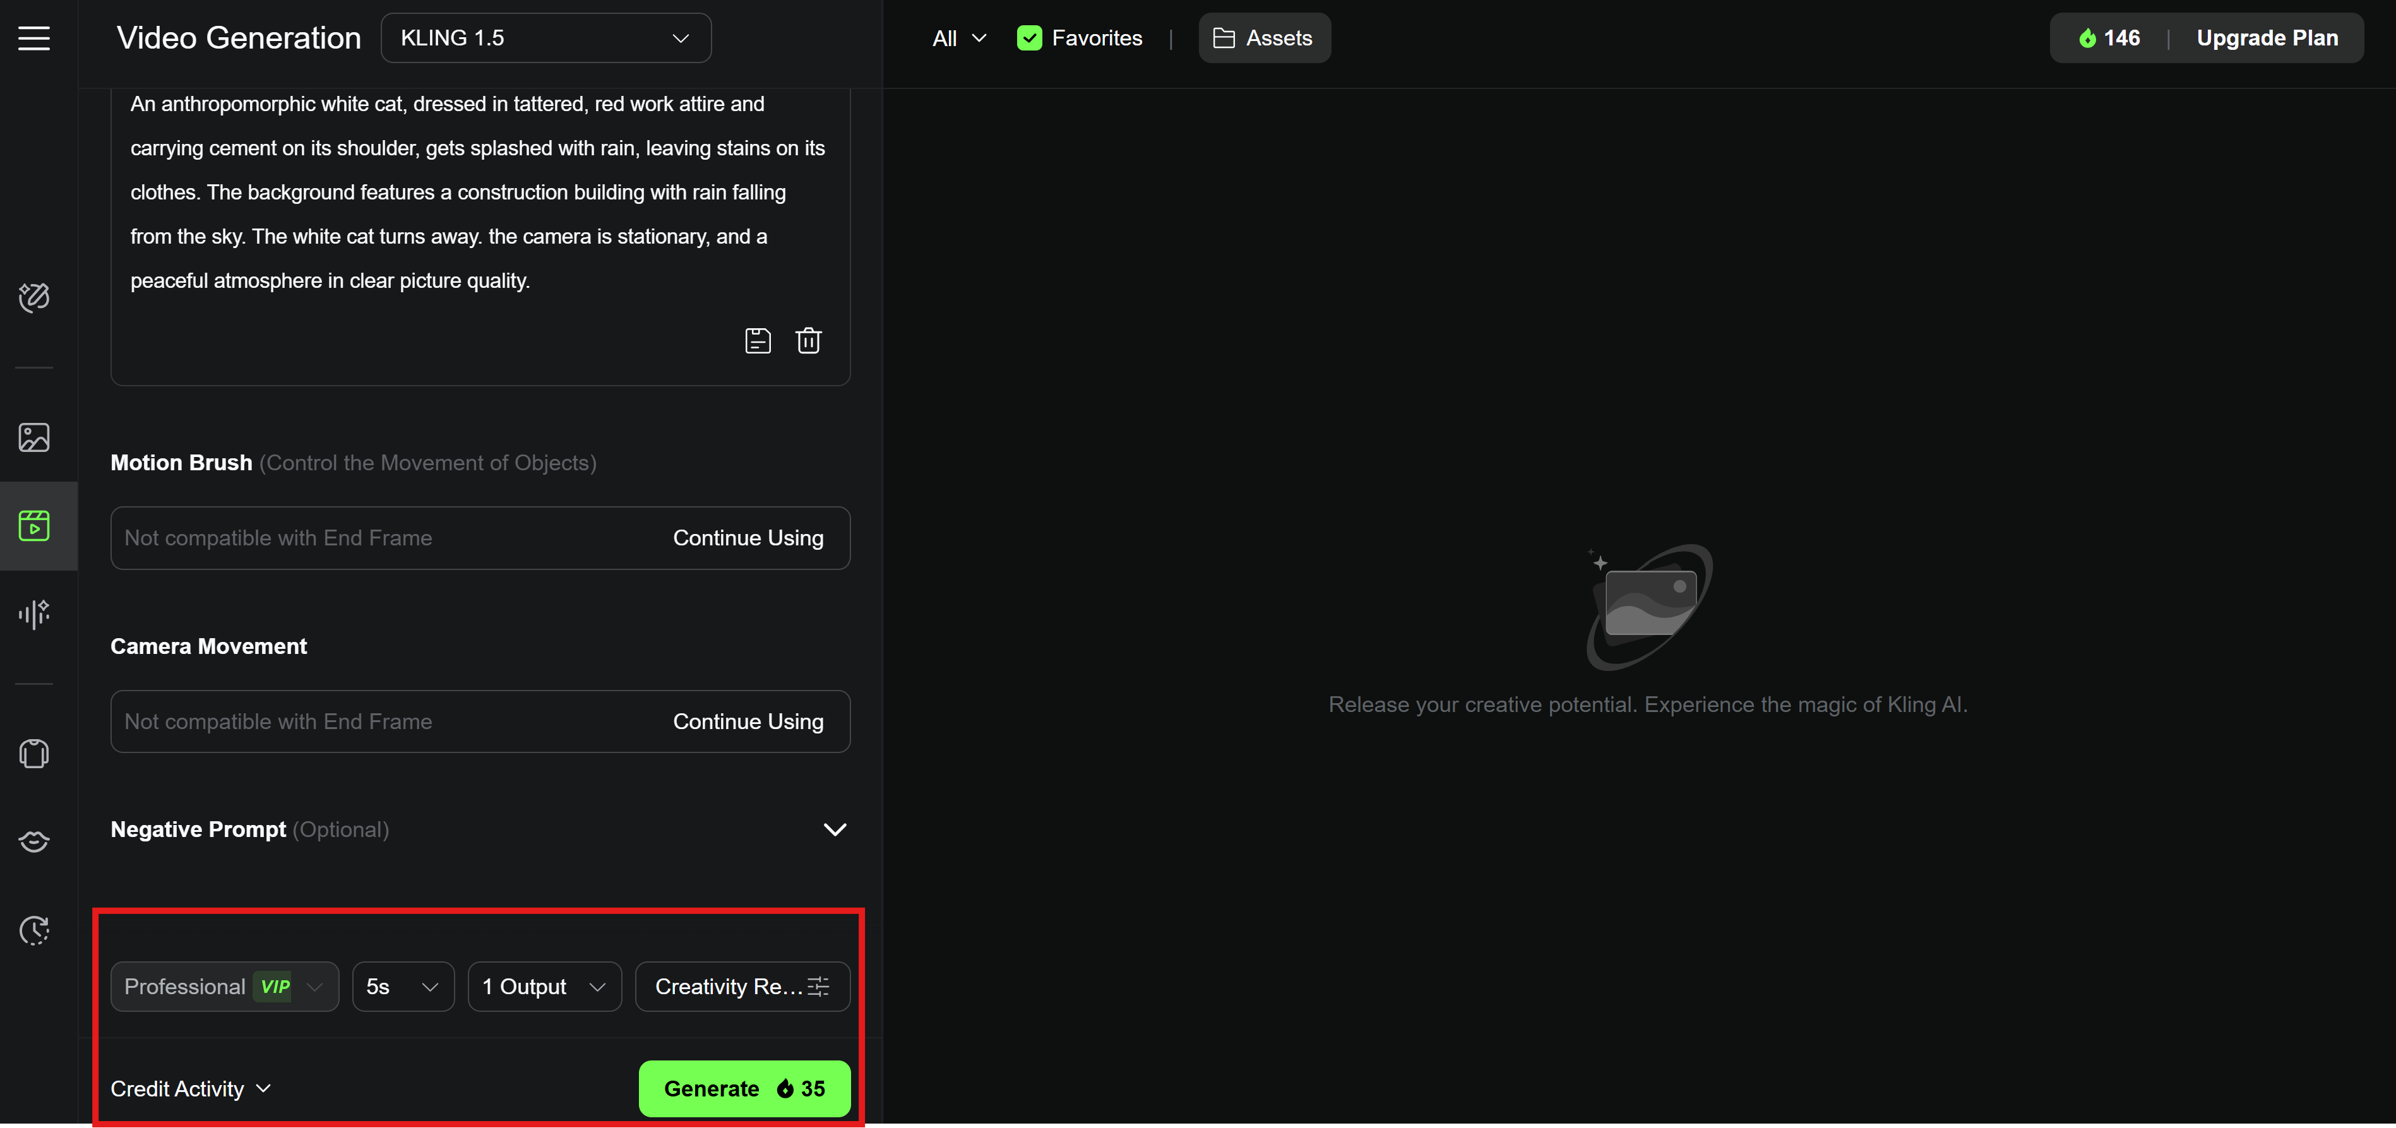The width and height of the screenshot is (2396, 1128).
Task: Open the Upgrade Plan page
Action: 2268,37
